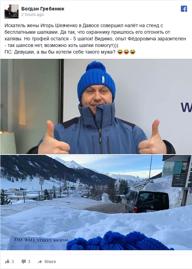Click the black van in the landscape photo
This screenshot has height=269, width=192.
147,202
